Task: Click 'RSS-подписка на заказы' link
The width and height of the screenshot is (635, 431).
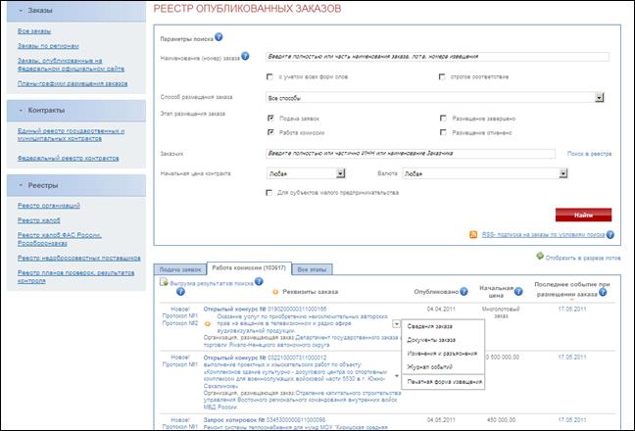Action: pos(543,235)
